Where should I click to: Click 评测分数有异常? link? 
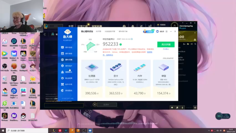[168, 58]
